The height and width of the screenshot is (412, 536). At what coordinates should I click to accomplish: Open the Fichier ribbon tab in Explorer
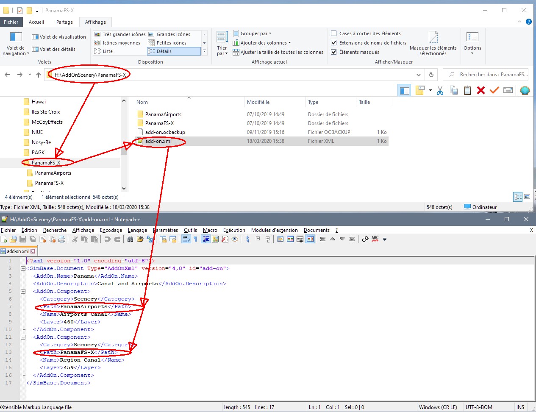pyautogui.click(x=11, y=22)
